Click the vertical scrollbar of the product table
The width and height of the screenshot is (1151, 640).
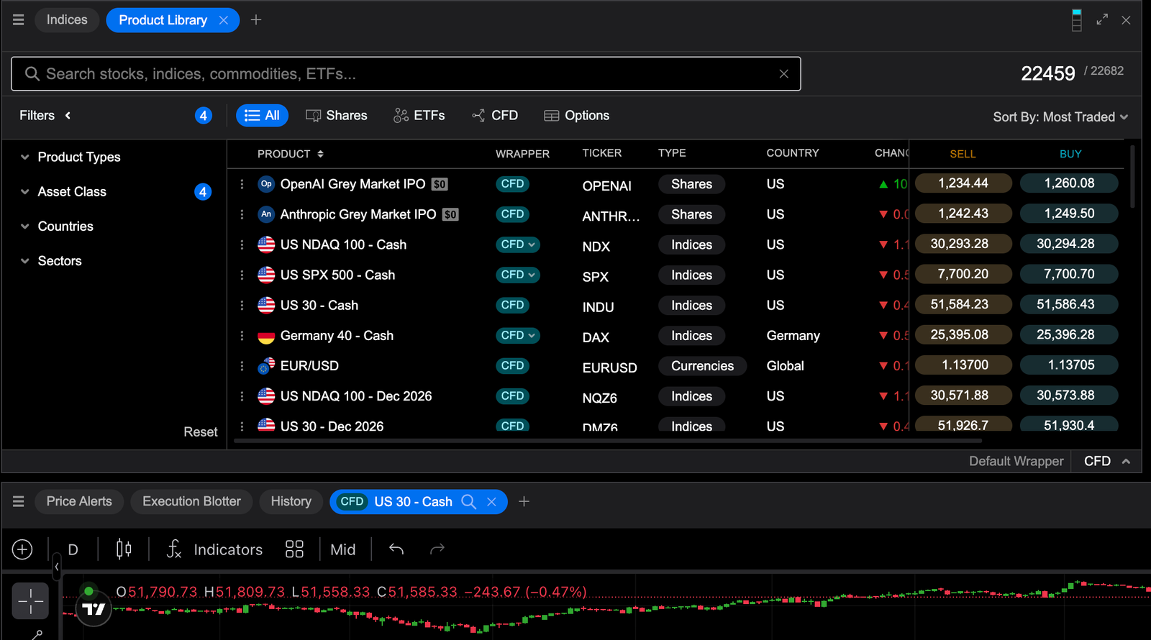(x=1132, y=177)
